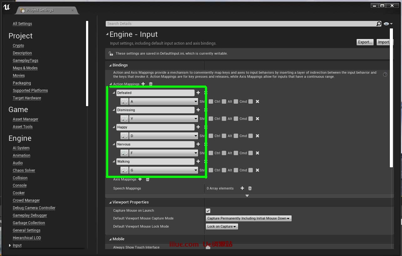The width and height of the screenshot is (402, 256).
Task: Add a new Axis Mapping
Action: click(x=140, y=179)
